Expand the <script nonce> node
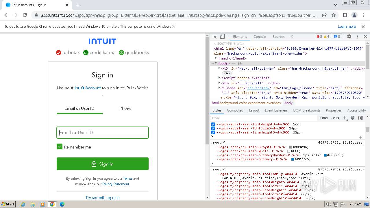The image size is (370, 208). (x=219, y=78)
